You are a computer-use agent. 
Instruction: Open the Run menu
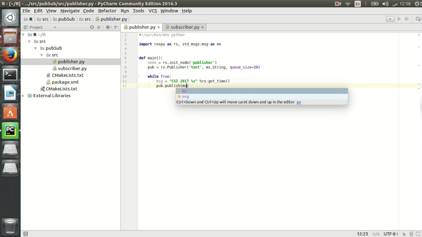point(125,11)
